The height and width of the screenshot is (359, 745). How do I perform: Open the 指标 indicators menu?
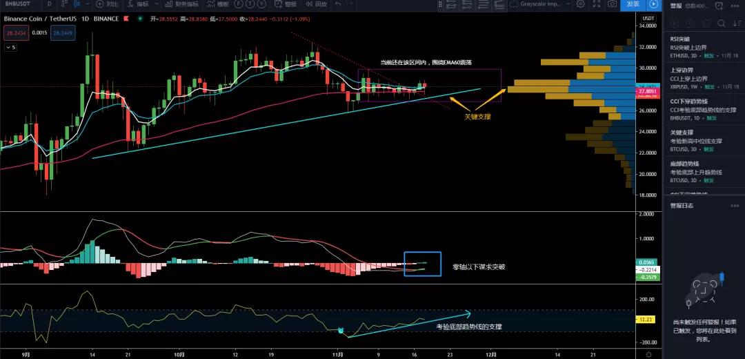138,4
